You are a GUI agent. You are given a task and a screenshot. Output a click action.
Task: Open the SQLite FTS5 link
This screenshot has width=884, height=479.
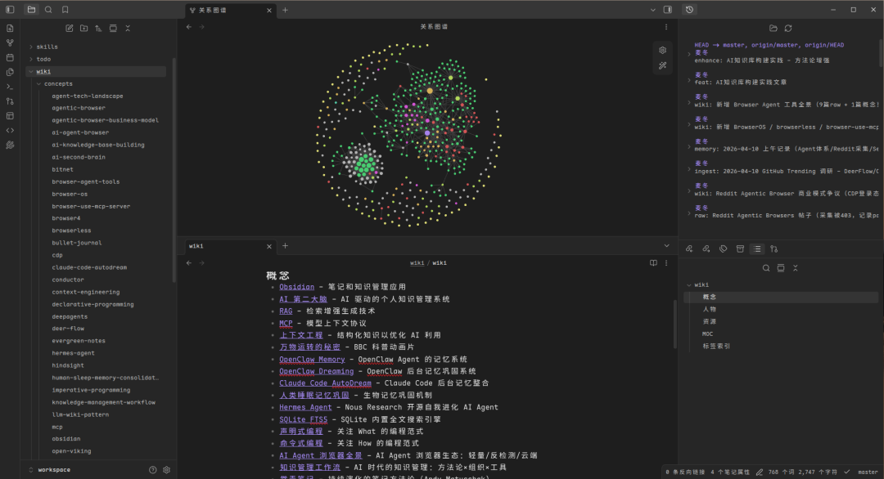(304, 419)
